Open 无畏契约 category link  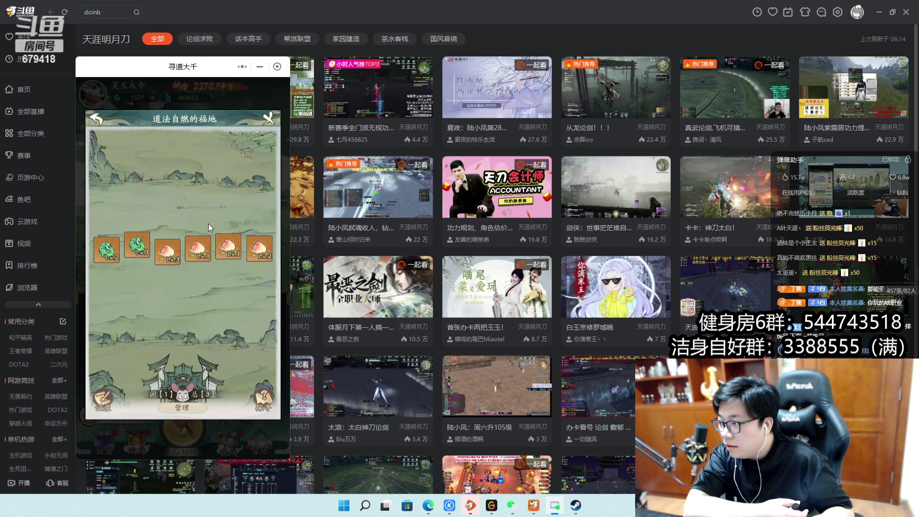point(21,397)
